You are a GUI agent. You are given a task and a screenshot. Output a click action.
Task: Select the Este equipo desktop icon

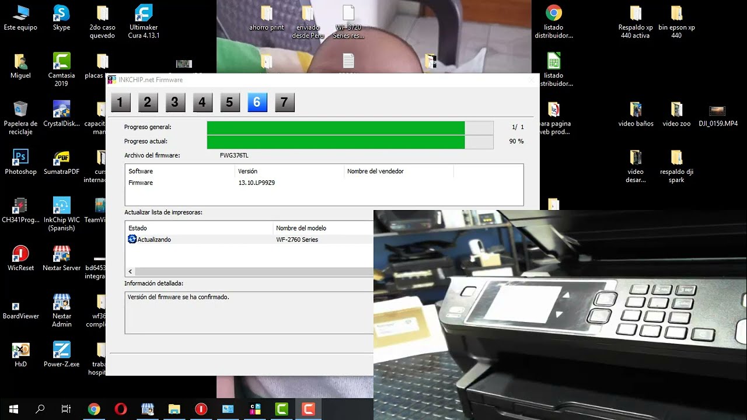(x=20, y=17)
